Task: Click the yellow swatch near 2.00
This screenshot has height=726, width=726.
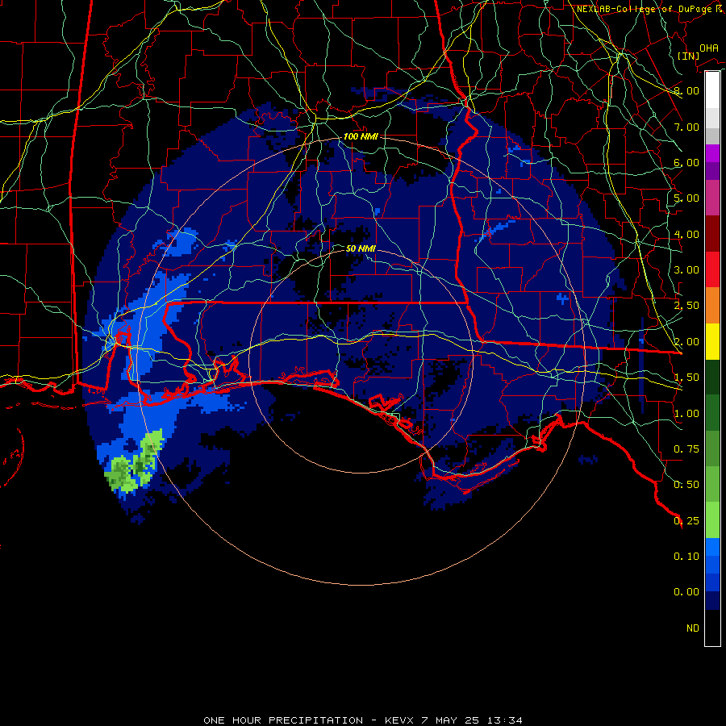Action: (712, 342)
